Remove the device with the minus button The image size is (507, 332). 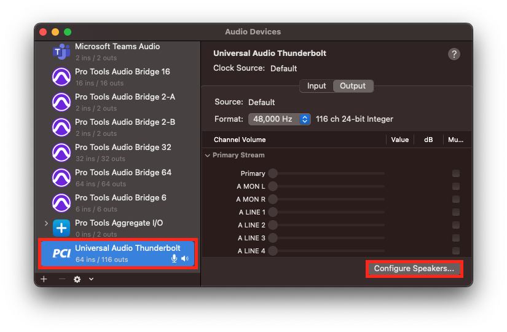62,279
